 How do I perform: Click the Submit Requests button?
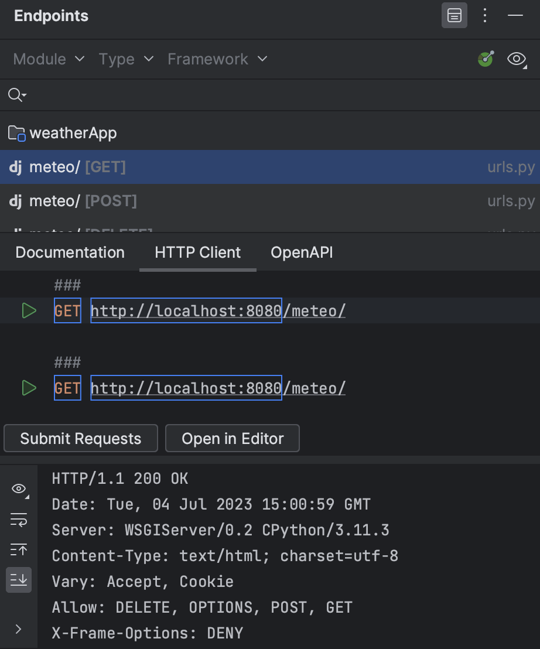80,438
